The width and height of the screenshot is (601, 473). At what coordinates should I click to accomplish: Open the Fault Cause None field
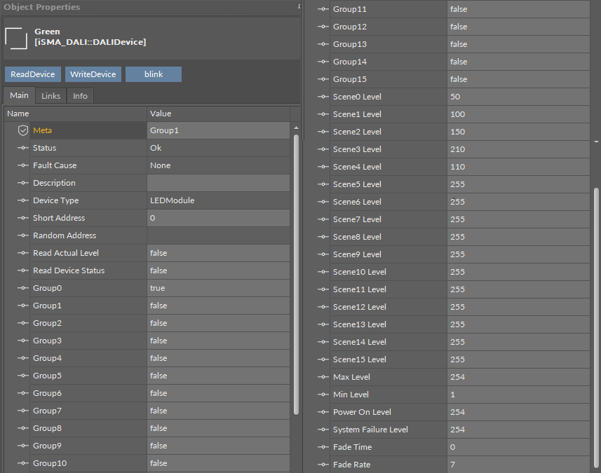coord(217,165)
